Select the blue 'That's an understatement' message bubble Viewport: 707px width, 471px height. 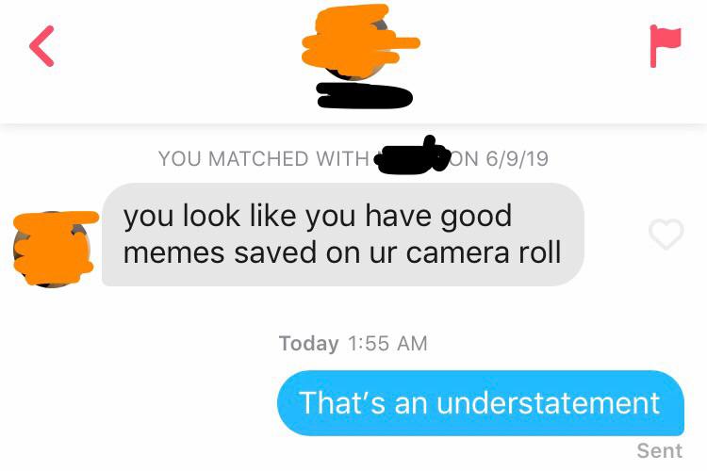point(481,403)
